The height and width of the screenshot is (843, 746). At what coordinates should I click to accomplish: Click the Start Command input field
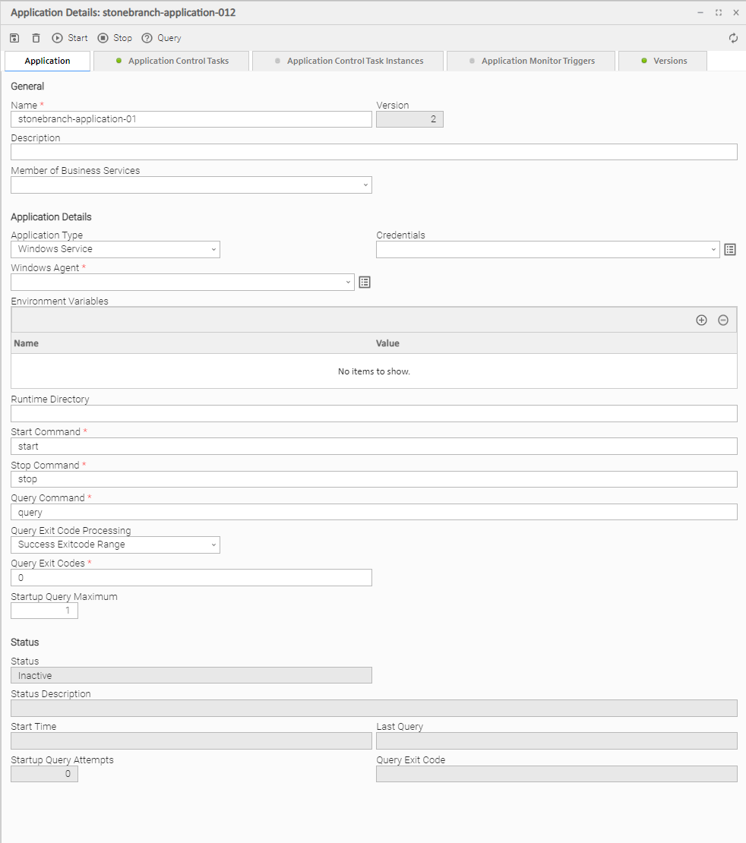[x=374, y=447]
